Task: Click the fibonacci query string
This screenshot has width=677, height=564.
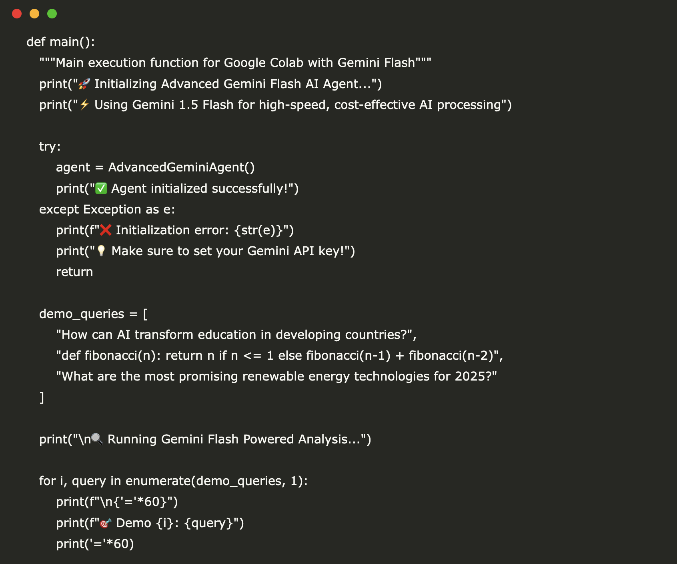Action: pos(279,356)
